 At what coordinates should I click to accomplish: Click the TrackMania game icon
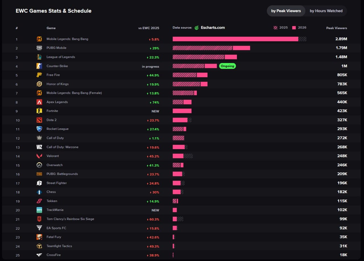coord(39,210)
